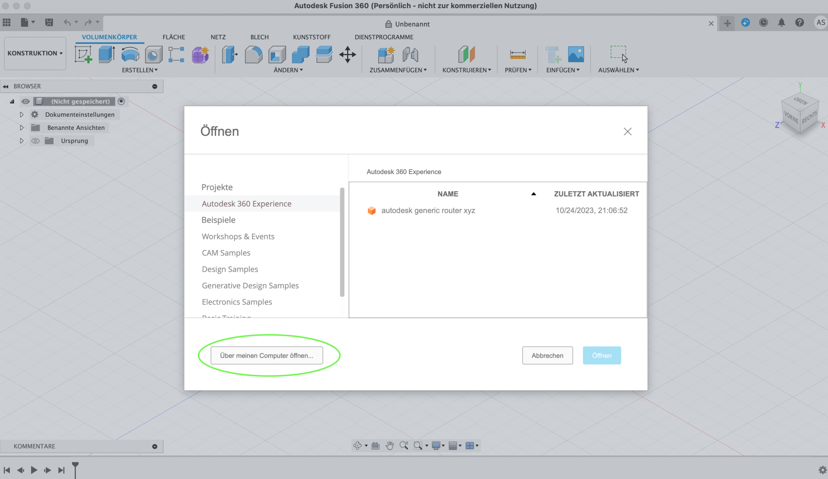This screenshot has width=828, height=479.
Task: Open the EINFÜGEN dropdown menu
Action: click(563, 70)
